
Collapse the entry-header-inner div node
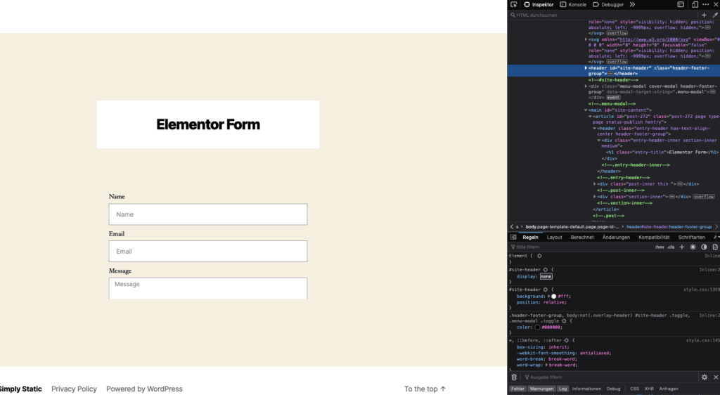click(599, 141)
